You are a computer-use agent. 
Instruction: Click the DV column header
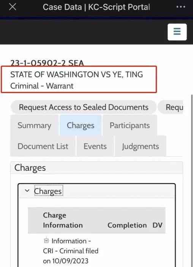(157, 225)
